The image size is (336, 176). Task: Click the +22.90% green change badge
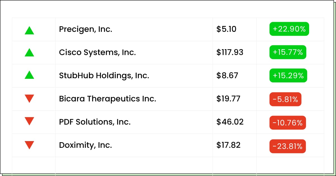pyautogui.click(x=289, y=29)
